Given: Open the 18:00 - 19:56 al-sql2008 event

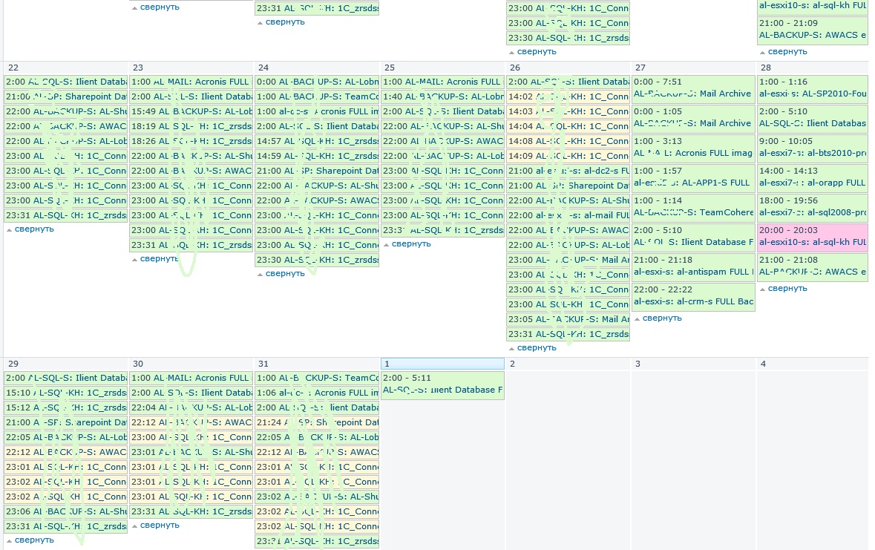Looking at the screenshot, I should (x=813, y=206).
